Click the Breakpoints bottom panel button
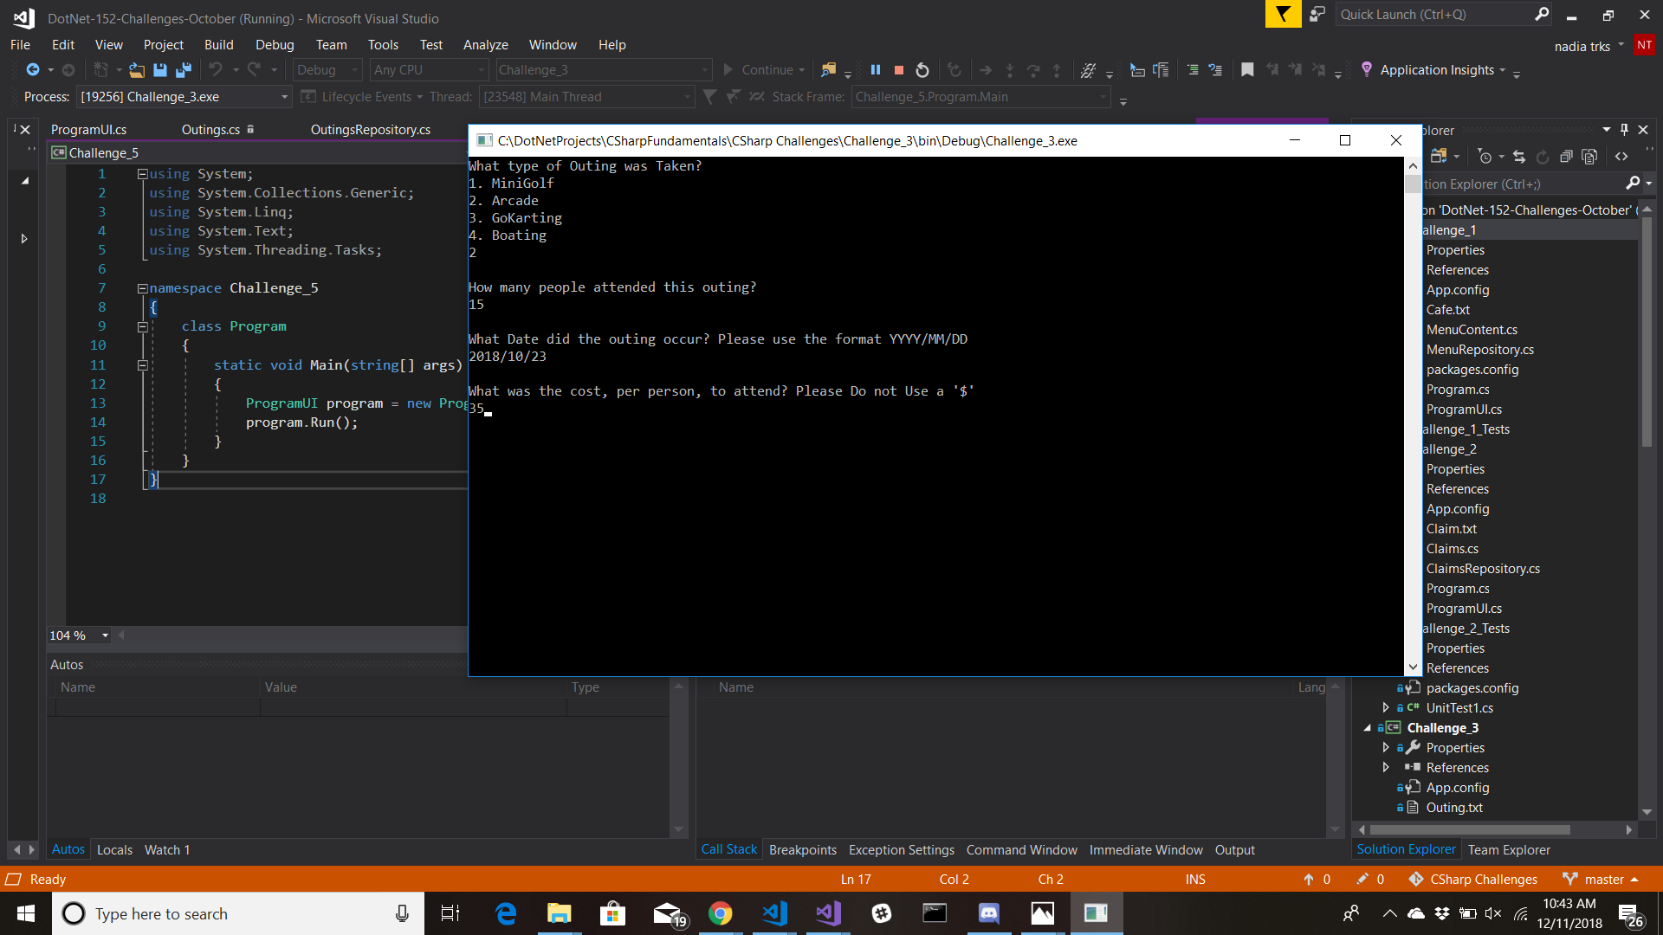The image size is (1663, 935). coord(802,849)
